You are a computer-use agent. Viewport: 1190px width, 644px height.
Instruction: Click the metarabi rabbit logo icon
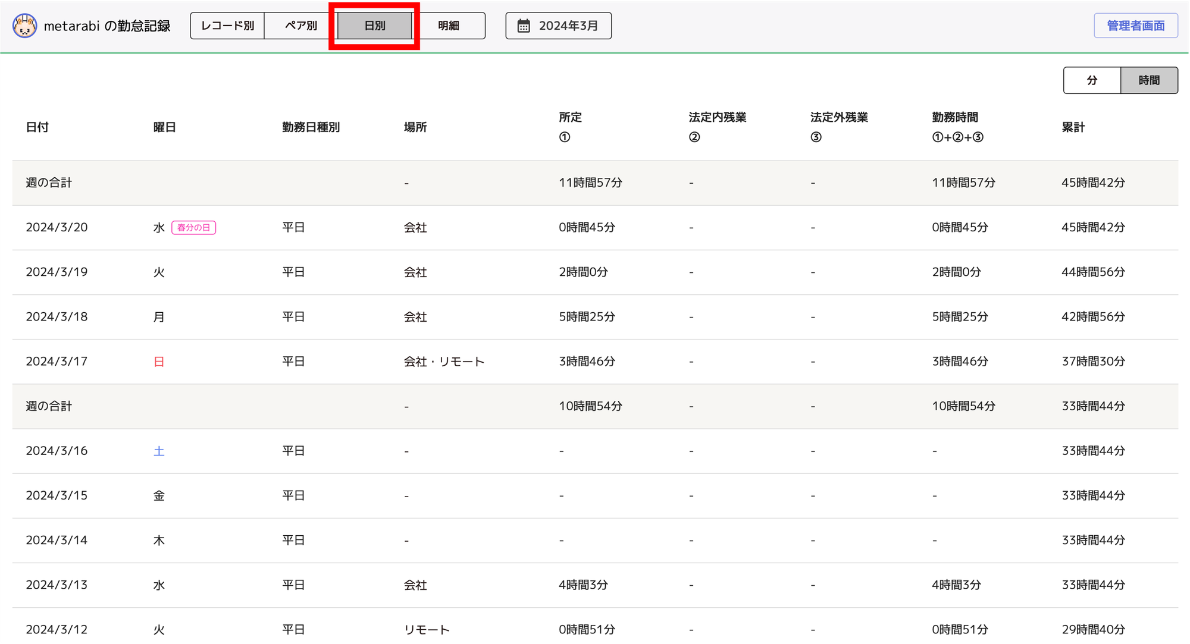24,26
